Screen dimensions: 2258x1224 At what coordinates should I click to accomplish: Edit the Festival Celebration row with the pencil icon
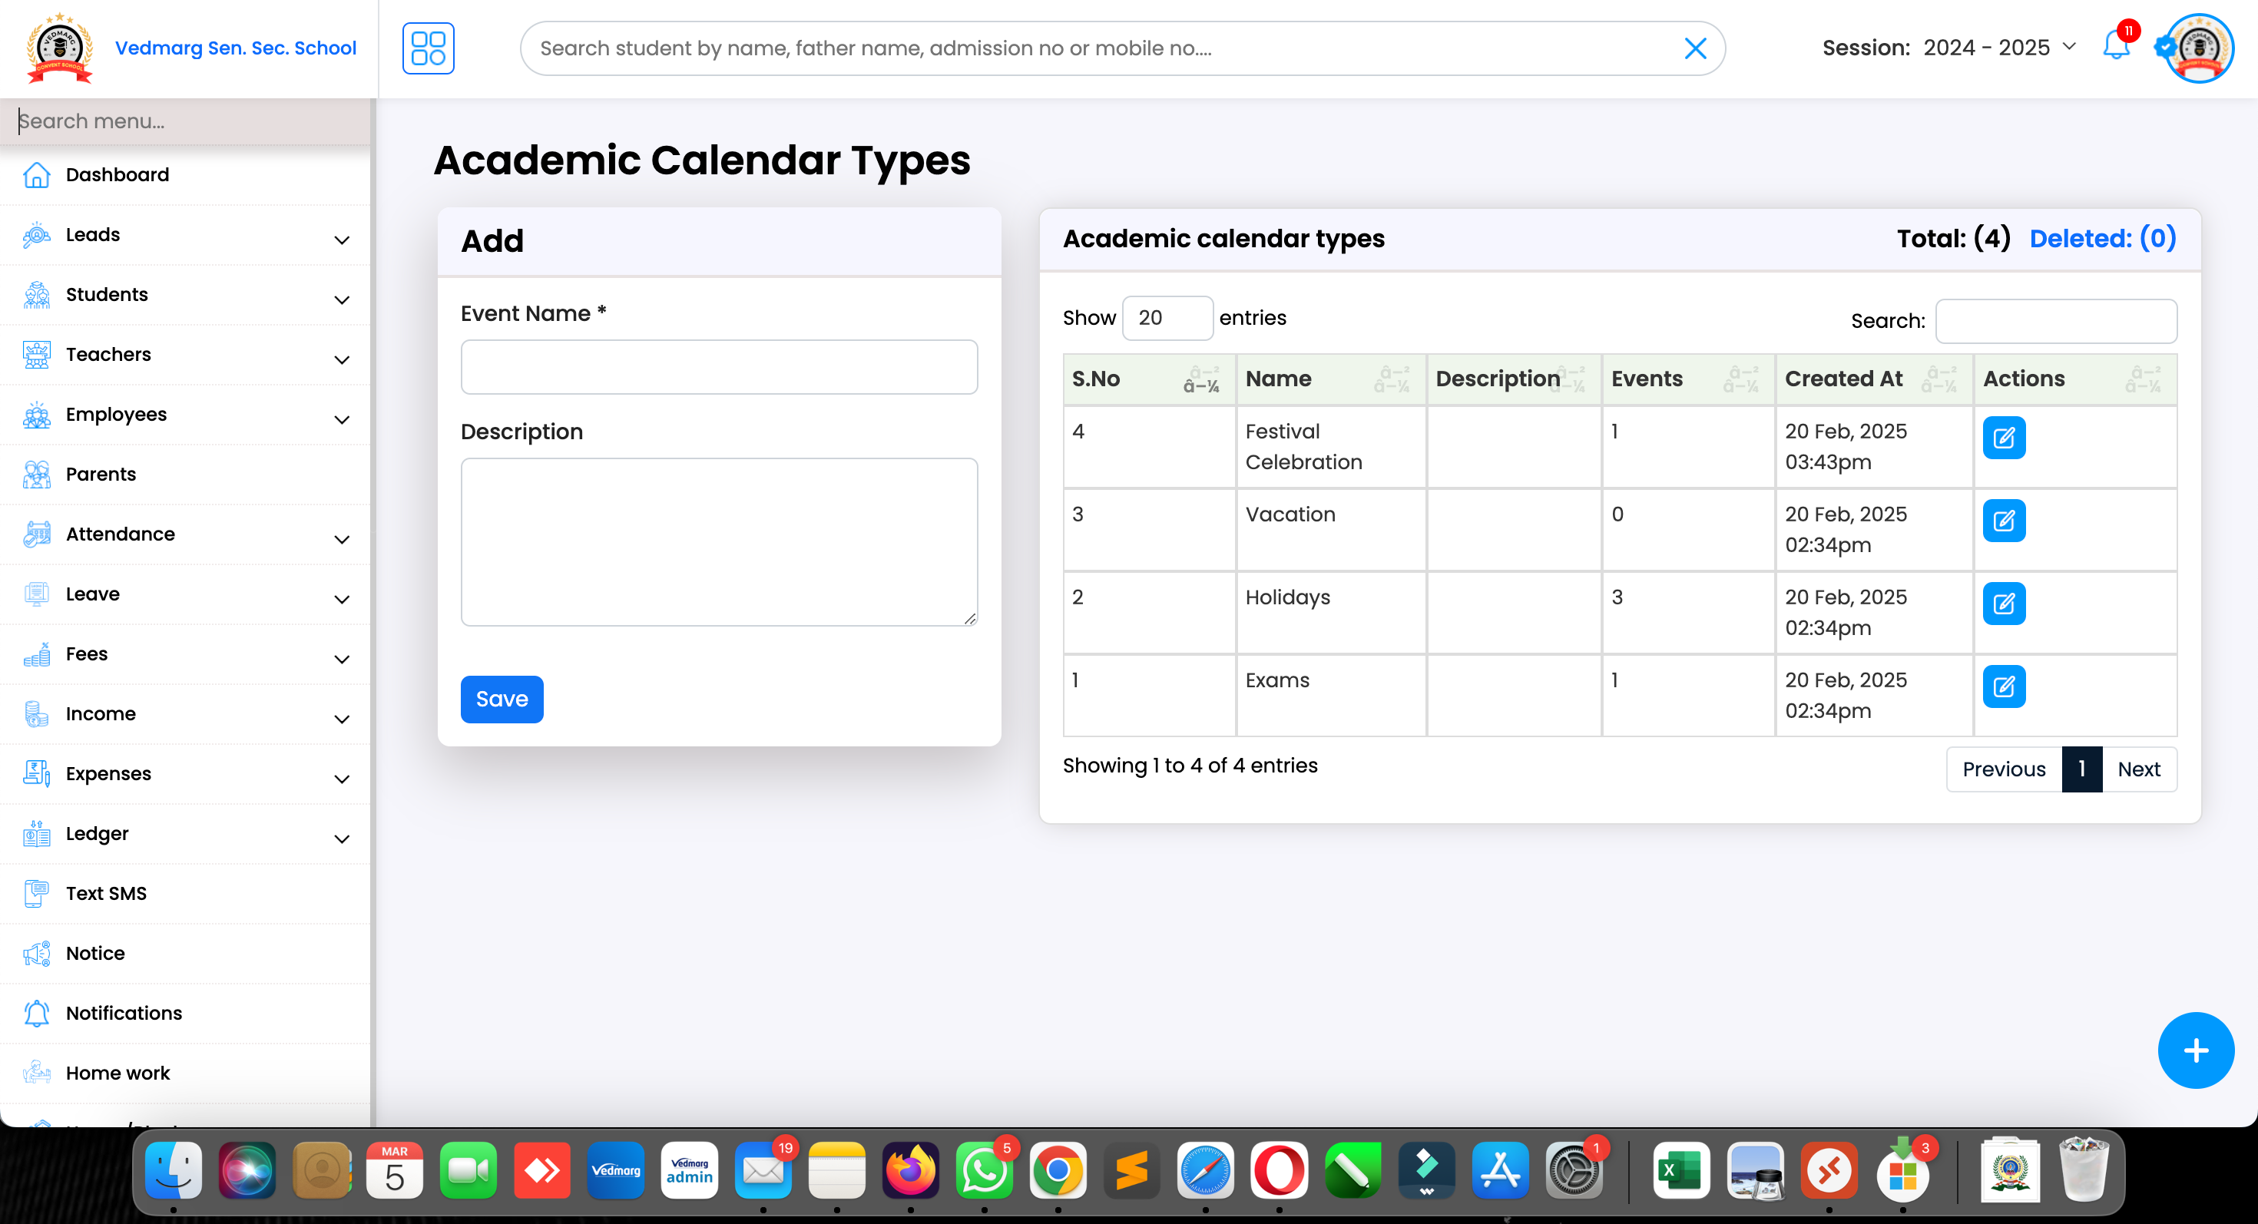2004,437
